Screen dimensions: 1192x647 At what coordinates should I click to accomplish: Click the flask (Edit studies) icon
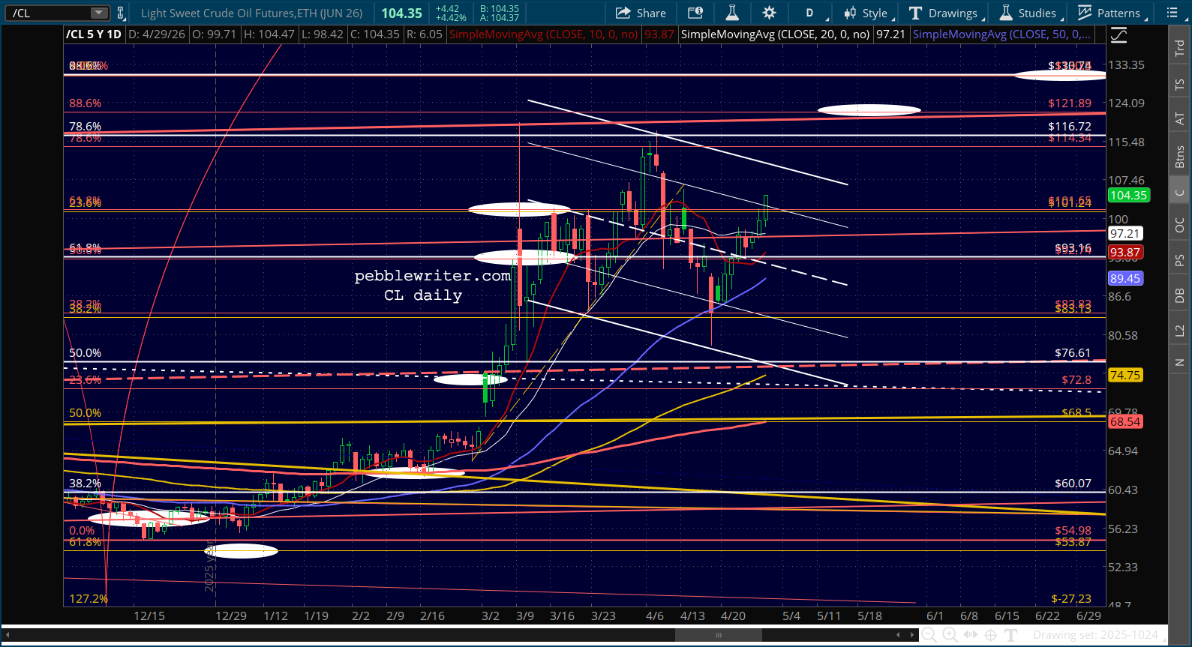(732, 13)
